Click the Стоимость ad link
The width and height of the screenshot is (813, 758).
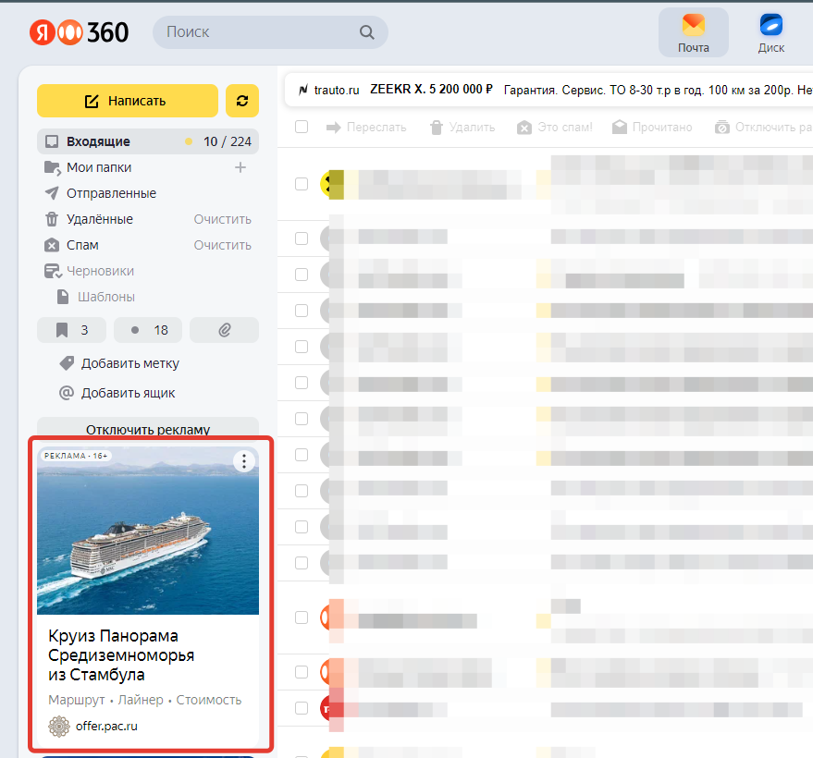pyautogui.click(x=209, y=700)
